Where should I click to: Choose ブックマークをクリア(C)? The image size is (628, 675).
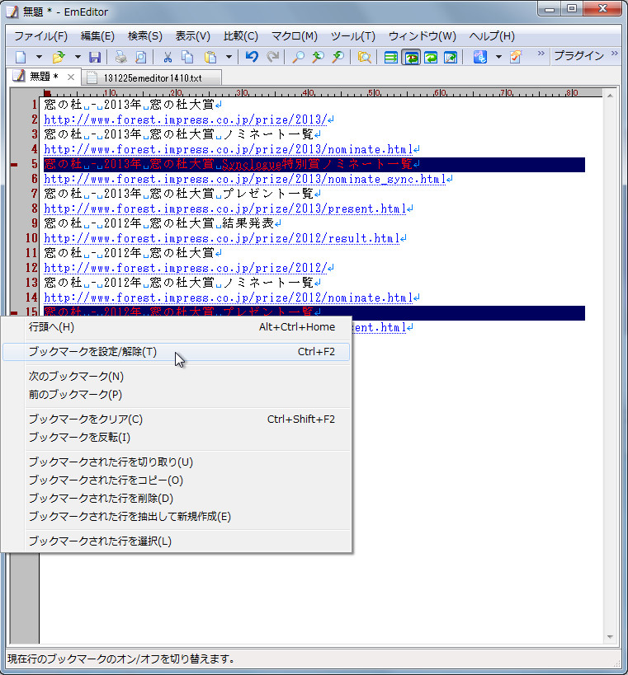(x=177, y=420)
